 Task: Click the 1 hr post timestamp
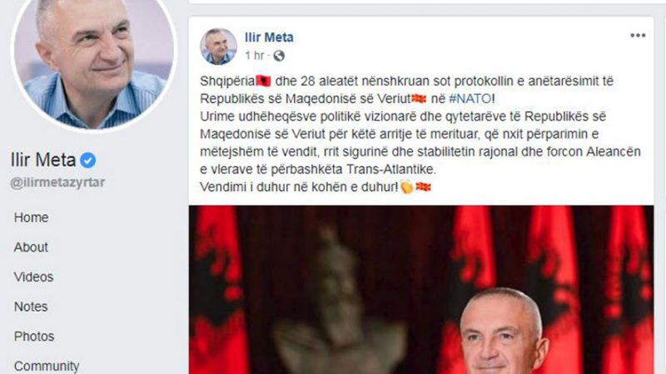[x=255, y=56]
